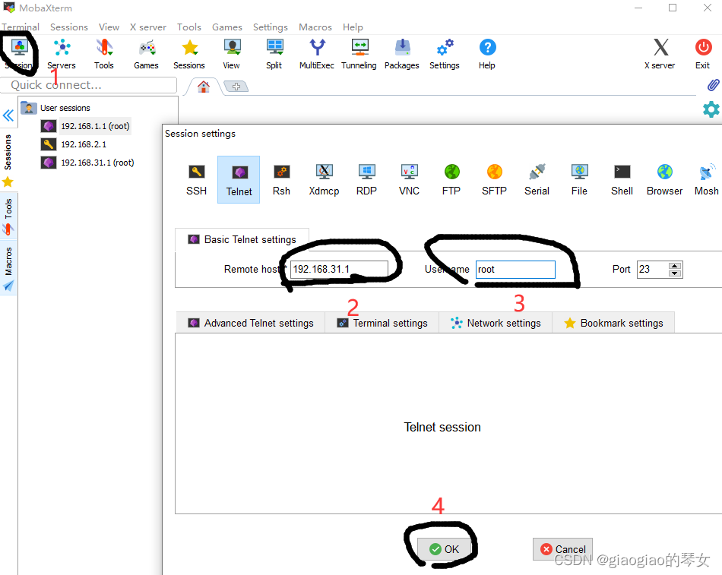Switch to Basic Telnet settings tab

(242, 239)
